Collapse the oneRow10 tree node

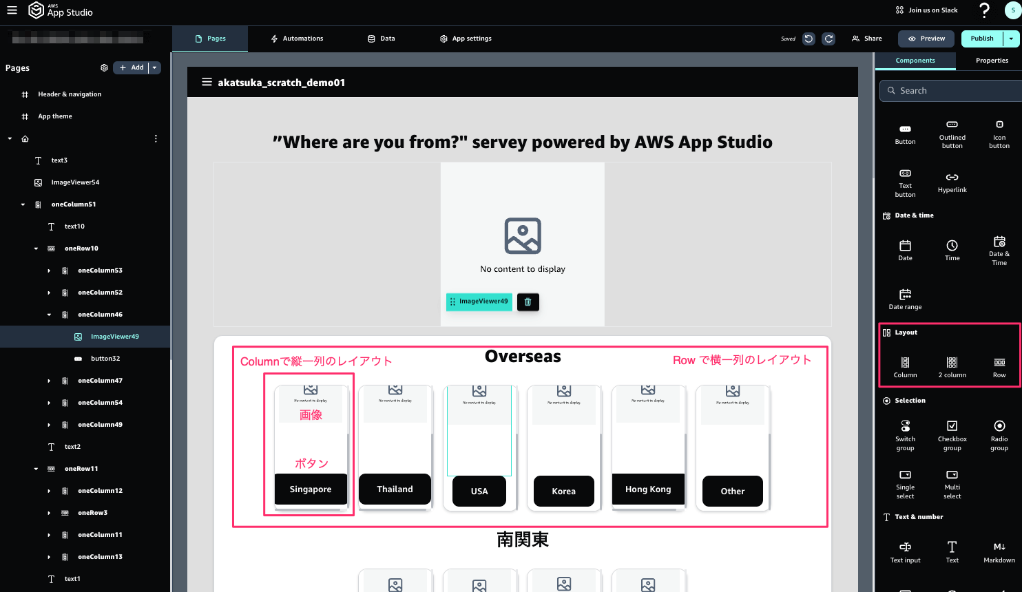click(36, 249)
